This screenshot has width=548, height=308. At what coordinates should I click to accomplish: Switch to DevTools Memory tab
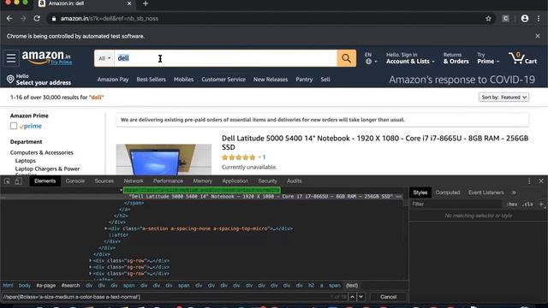(x=203, y=181)
